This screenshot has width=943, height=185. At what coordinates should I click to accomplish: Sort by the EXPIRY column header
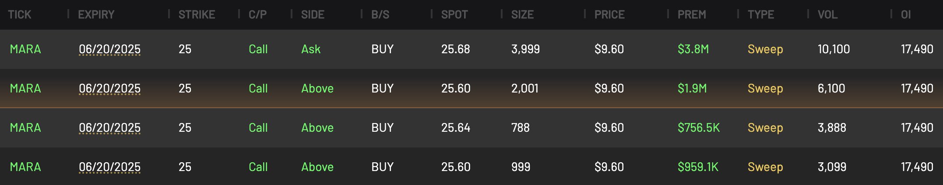pyautogui.click(x=96, y=15)
